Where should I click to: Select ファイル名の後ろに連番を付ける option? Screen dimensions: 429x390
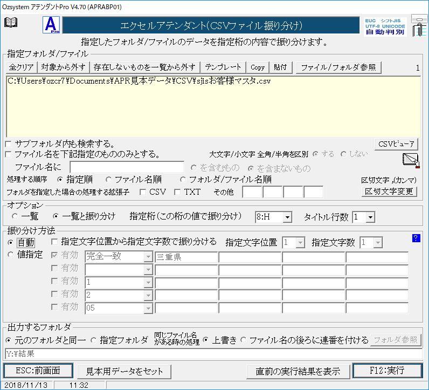[x=243, y=340]
